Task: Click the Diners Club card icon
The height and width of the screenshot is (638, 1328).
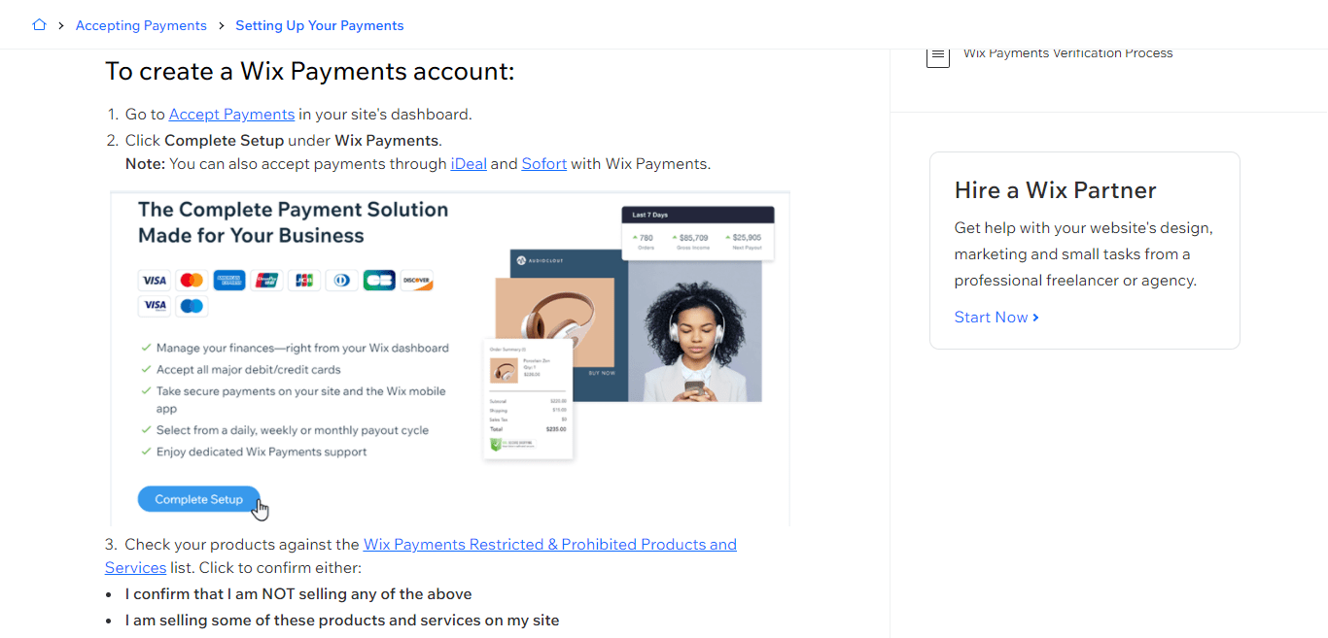Action: click(341, 280)
